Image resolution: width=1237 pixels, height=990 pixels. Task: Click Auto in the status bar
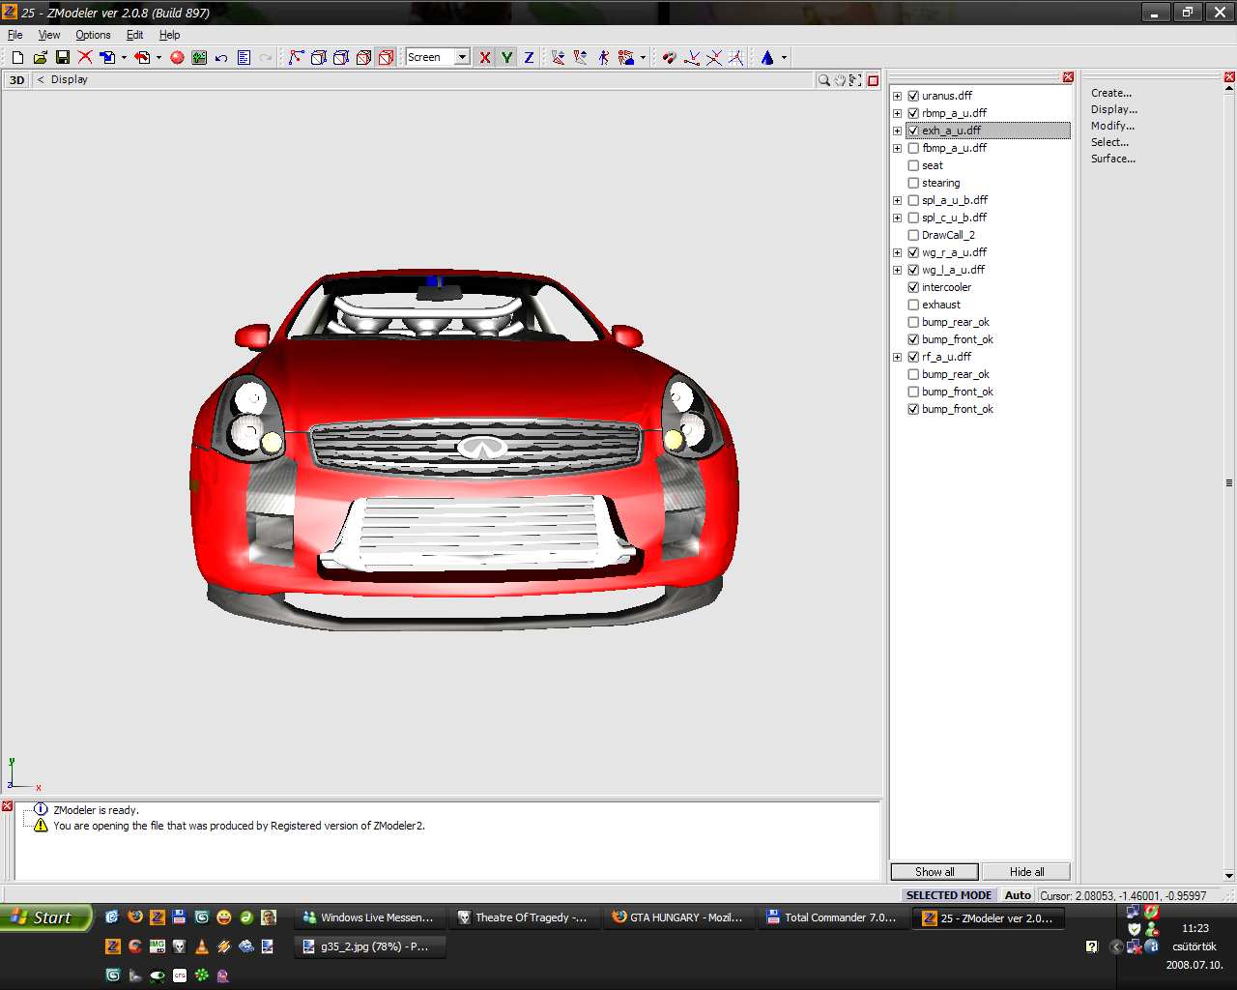point(1018,895)
